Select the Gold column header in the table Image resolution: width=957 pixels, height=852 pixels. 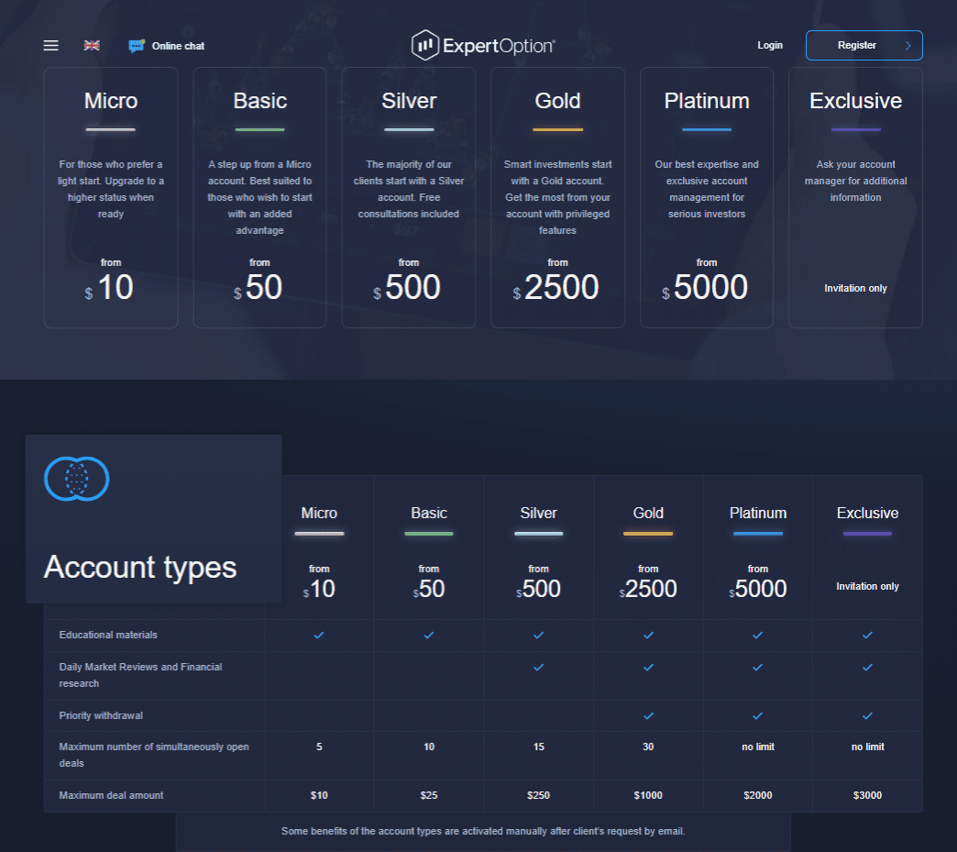click(x=648, y=514)
